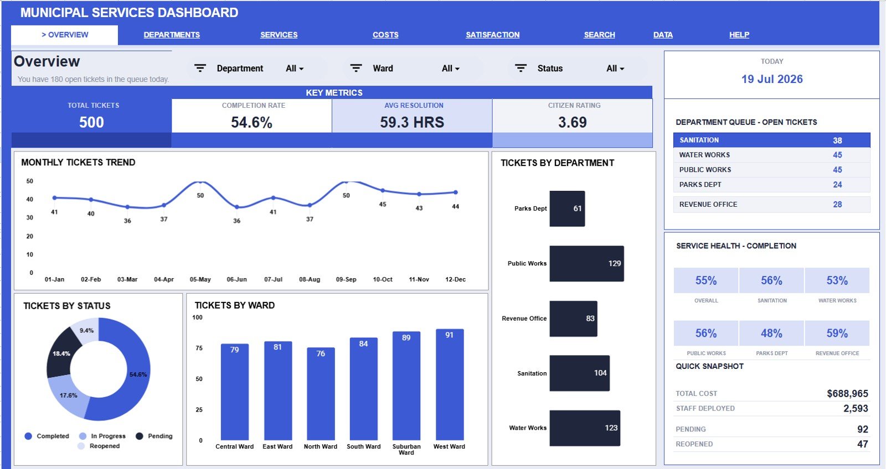
Task: Click the Central Ward bar
Action: [235, 392]
